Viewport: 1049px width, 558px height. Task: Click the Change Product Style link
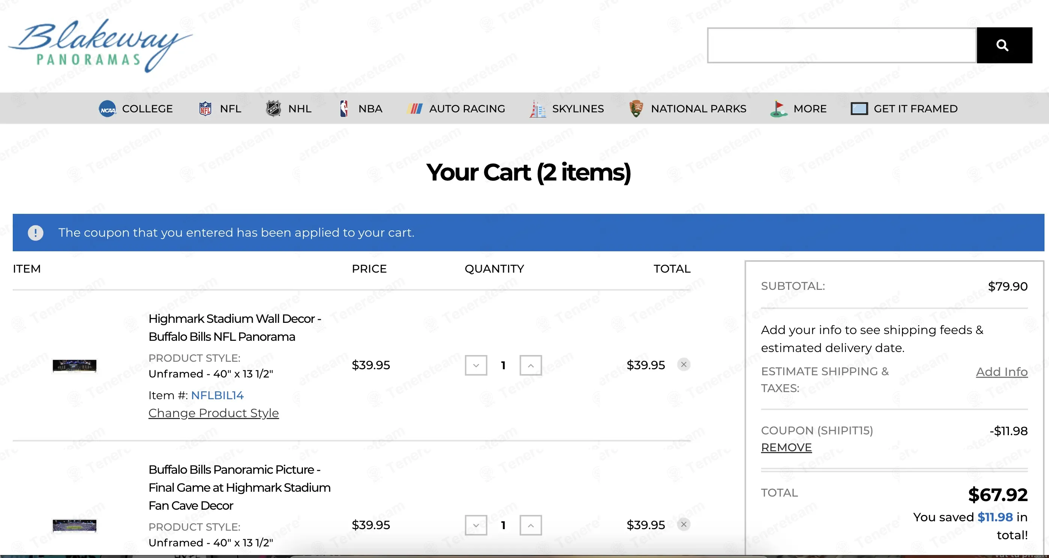coord(213,413)
